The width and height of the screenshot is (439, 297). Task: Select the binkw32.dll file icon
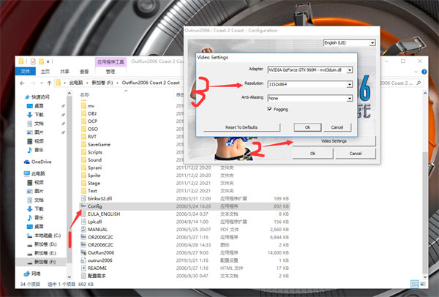pos(83,198)
